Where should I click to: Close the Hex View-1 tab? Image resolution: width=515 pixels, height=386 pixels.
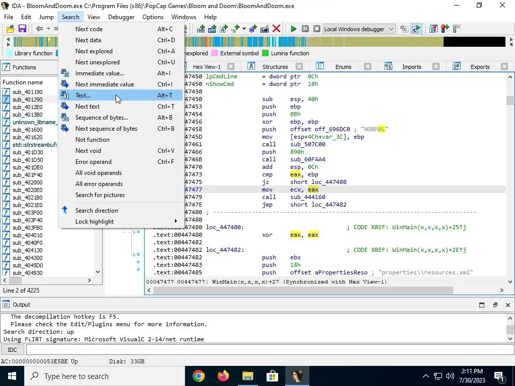[231, 67]
